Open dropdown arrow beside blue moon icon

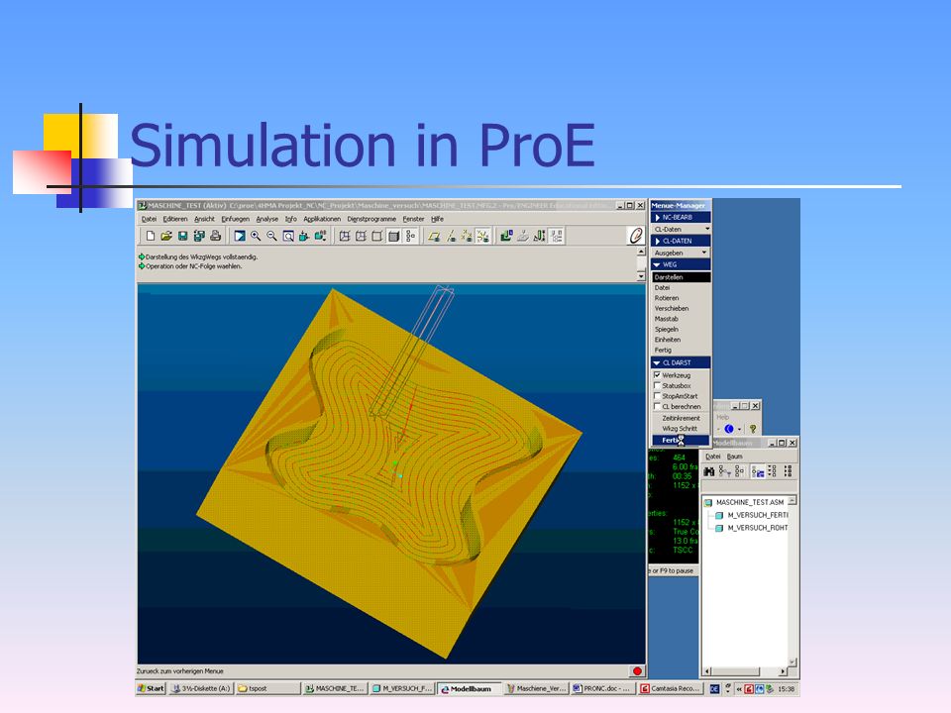(739, 429)
